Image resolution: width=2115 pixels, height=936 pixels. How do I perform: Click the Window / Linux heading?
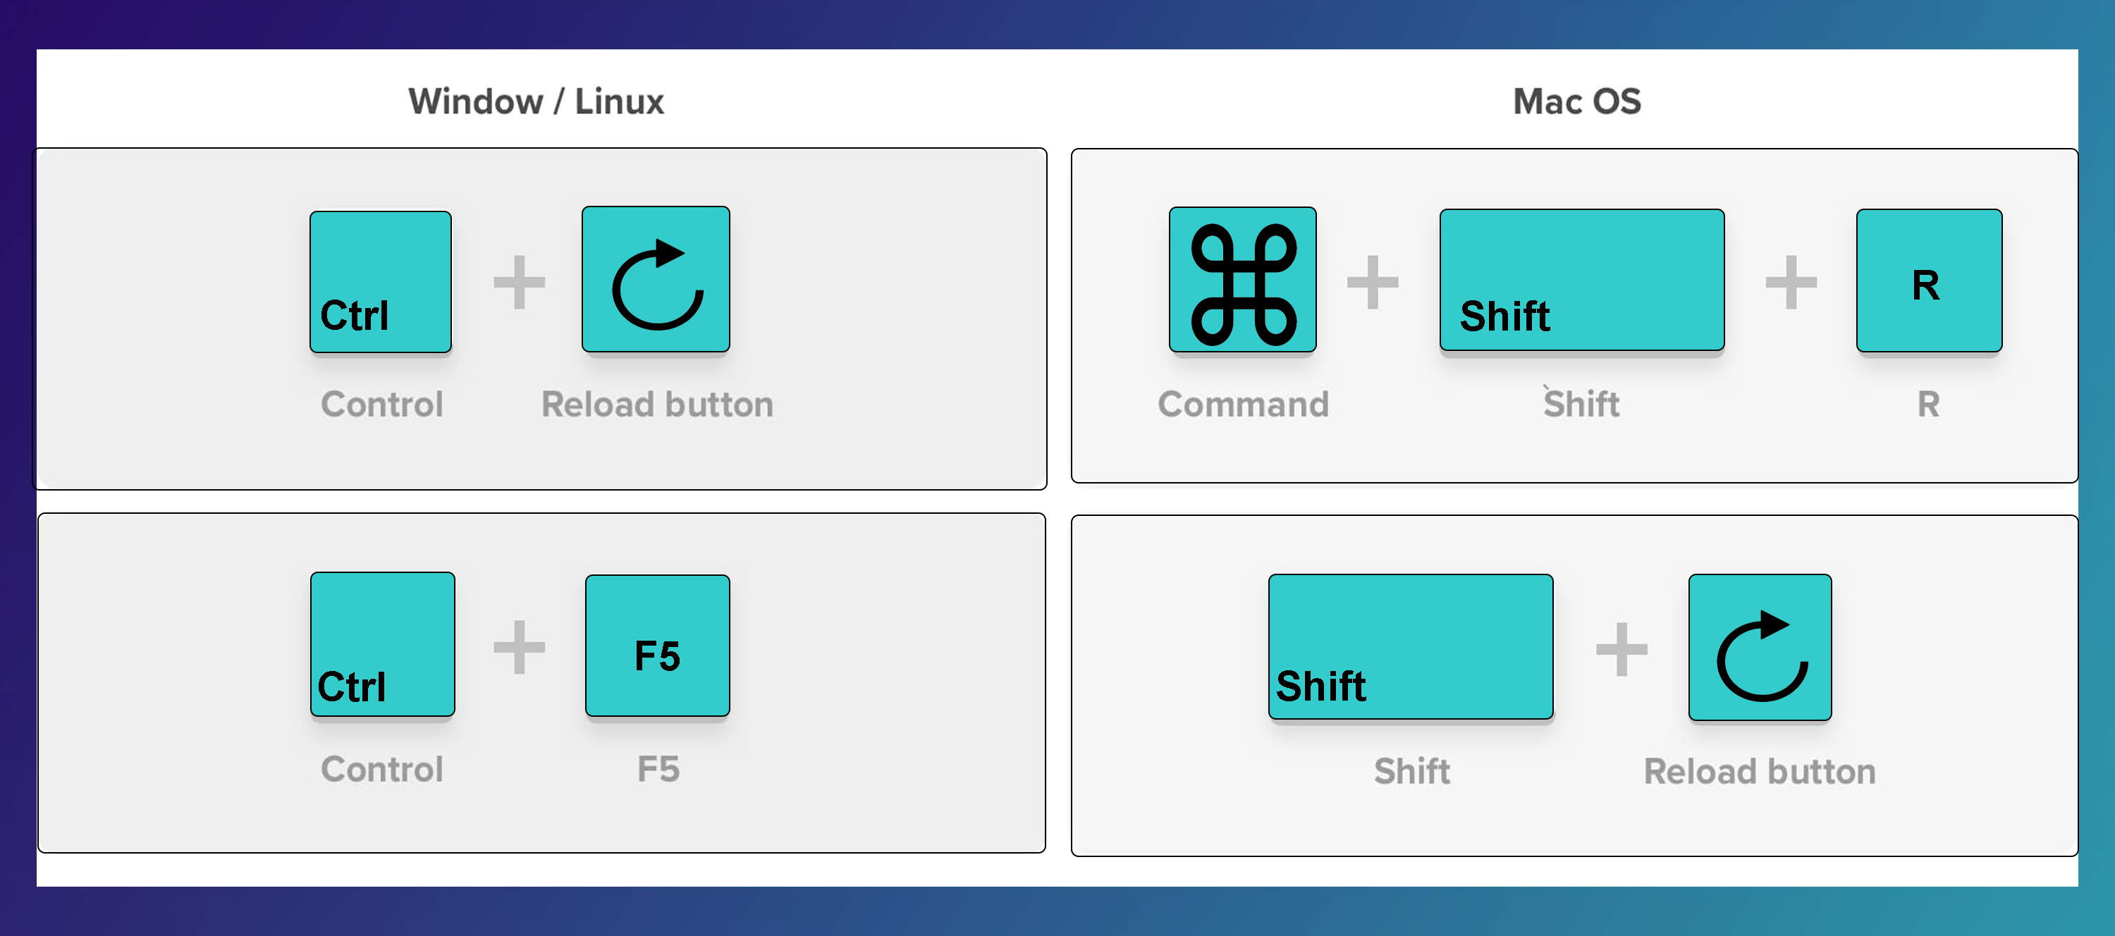[536, 101]
